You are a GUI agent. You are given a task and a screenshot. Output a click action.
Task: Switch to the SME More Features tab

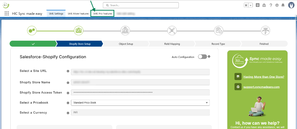point(78,14)
